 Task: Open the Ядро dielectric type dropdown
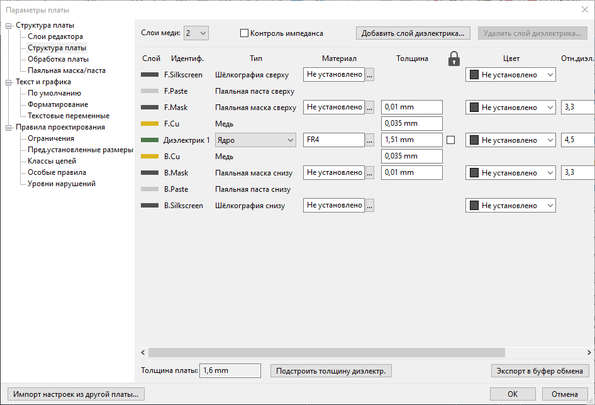pos(255,140)
